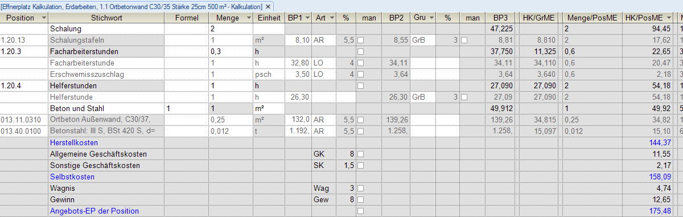Select Menge value 0,3 for Facharbeiterstunden

[x=231, y=52]
